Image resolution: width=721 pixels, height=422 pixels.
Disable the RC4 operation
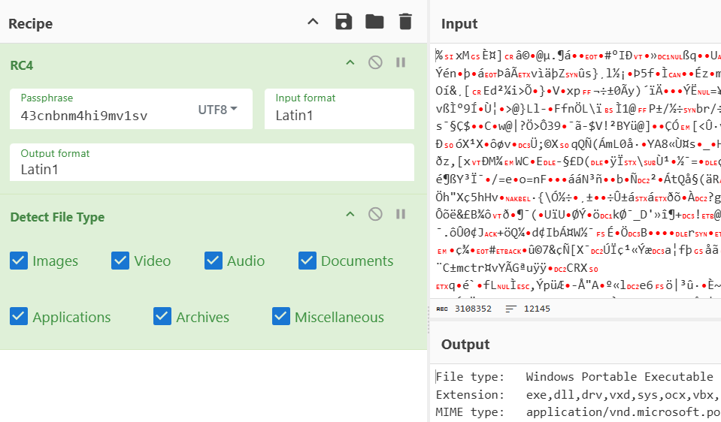pos(375,62)
